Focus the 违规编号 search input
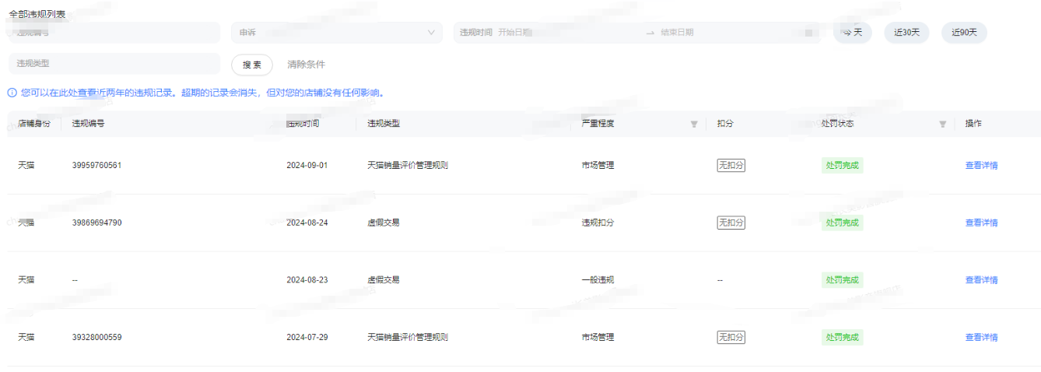This screenshot has width=1041, height=372. [114, 33]
